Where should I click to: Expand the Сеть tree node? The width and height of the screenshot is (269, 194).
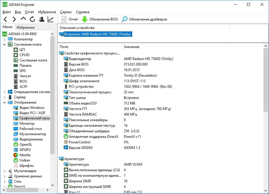[x=4, y=182]
